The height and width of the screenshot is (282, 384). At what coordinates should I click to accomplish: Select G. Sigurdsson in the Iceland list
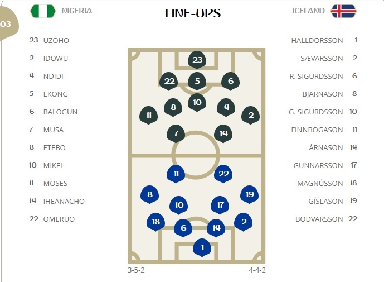click(x=315, y=112)
